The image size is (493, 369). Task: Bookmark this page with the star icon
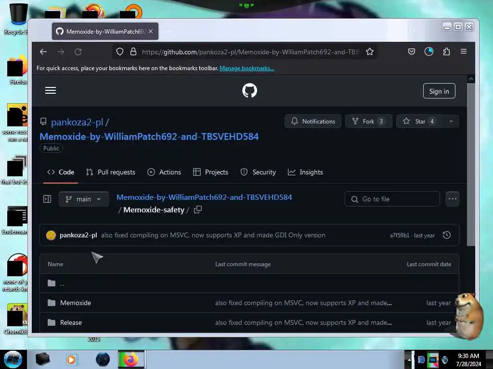coord(370,52)
